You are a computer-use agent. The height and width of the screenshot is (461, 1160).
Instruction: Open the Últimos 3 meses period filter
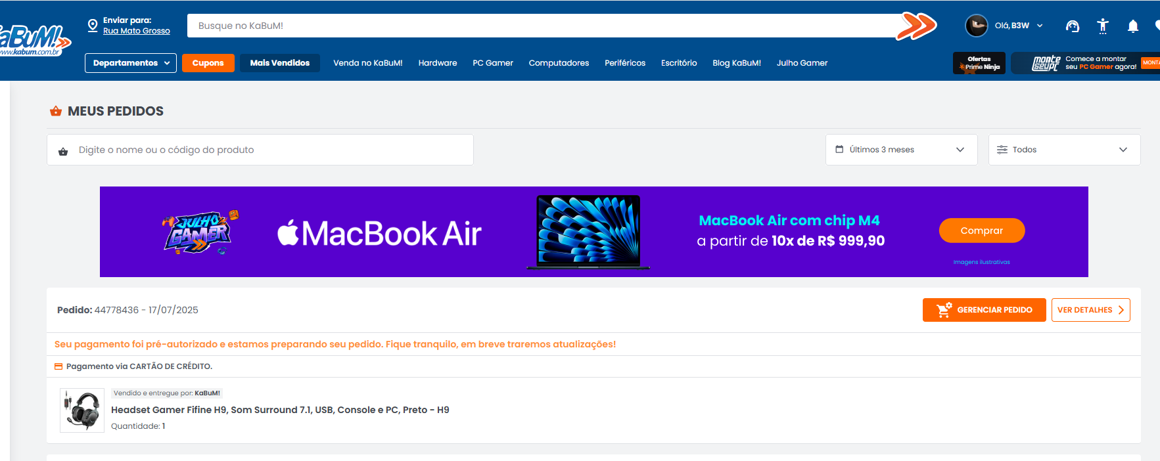point(900,150)
